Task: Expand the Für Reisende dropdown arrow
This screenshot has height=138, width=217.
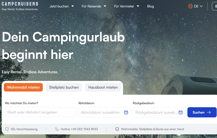Action: tap(105, 6)
